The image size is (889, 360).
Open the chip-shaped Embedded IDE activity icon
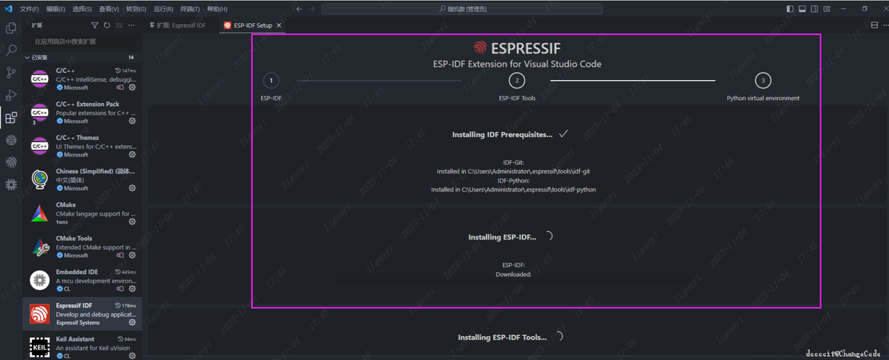pyautogui.click(x=11, y=185)
